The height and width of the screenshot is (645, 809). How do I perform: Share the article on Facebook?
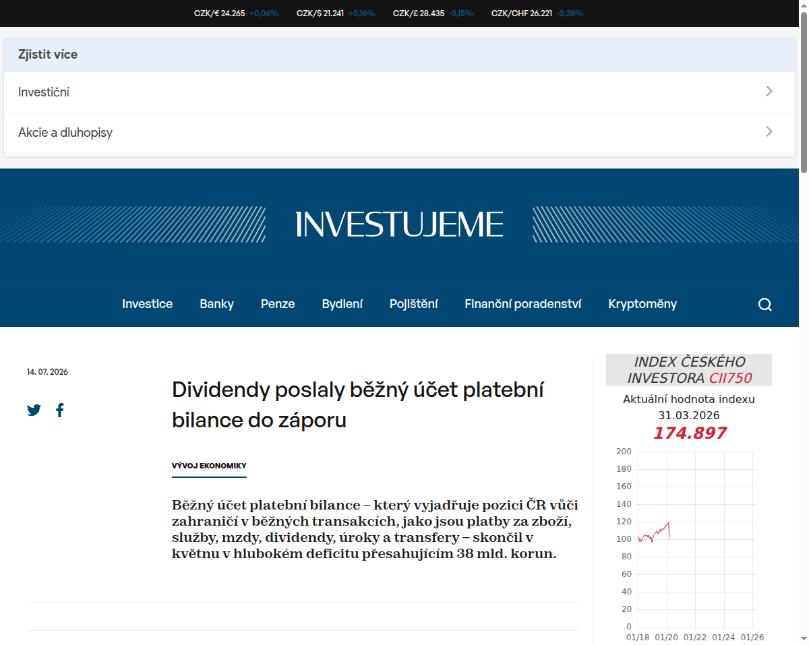[x=60, y=410]
